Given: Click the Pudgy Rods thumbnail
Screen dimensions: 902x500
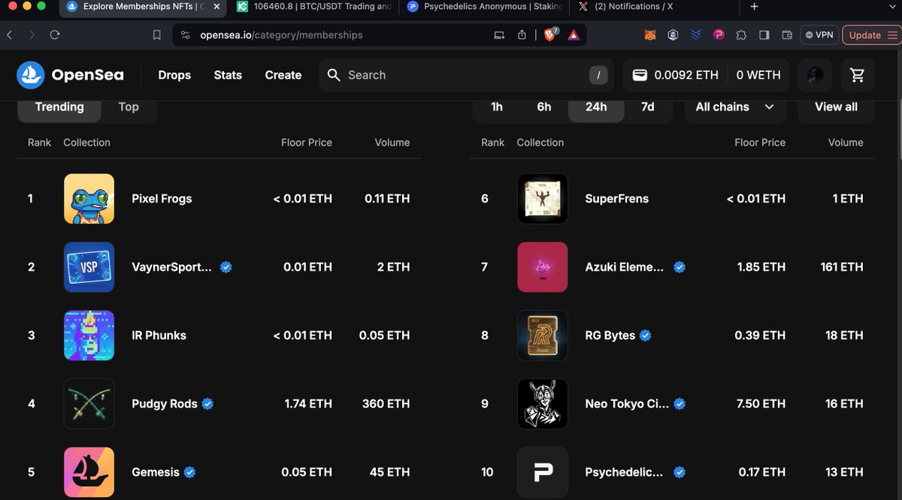Looking at the screenshot, I should (89, 404).
